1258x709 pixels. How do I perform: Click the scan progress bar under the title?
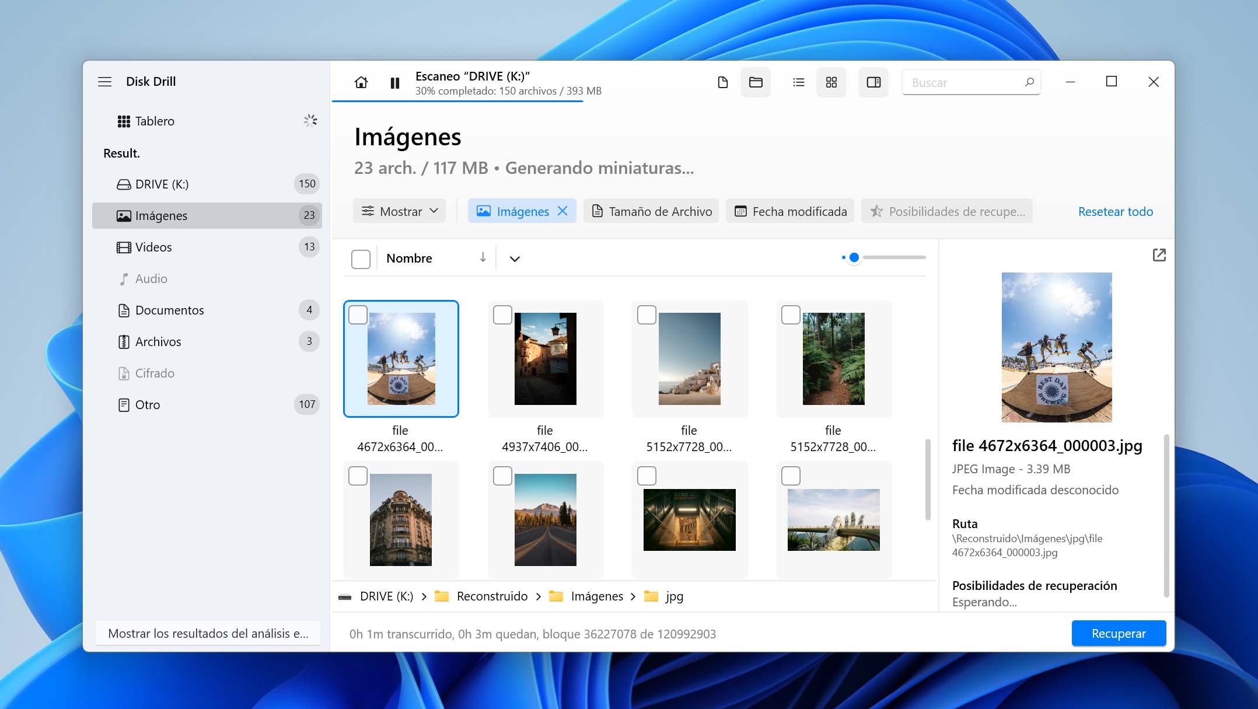click(457, 102)
